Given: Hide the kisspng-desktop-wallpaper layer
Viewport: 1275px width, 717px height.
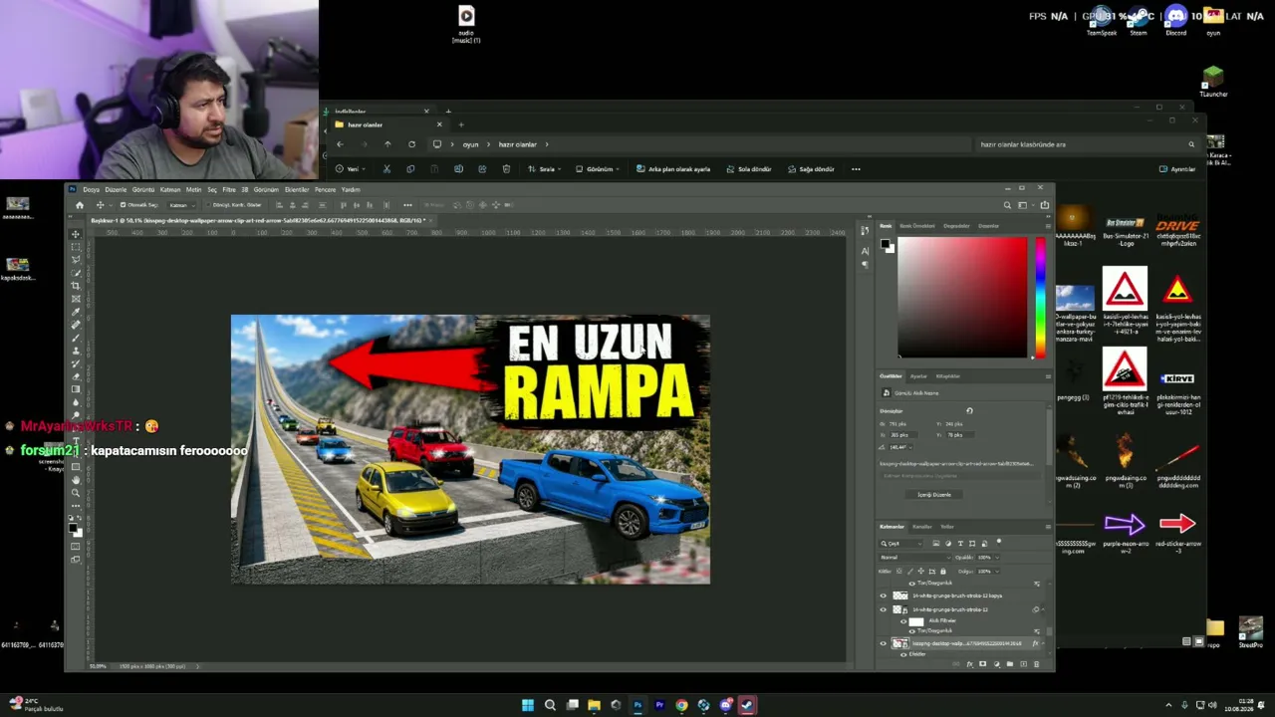Looking at the screenshot, I should pos(883,643).
